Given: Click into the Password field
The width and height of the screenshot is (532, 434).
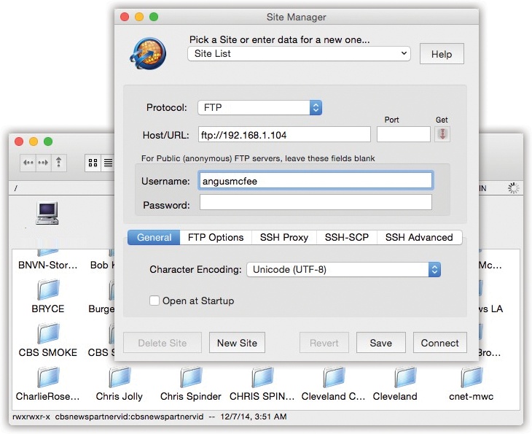Looking at the screenshot, I should tap(316, 202).
